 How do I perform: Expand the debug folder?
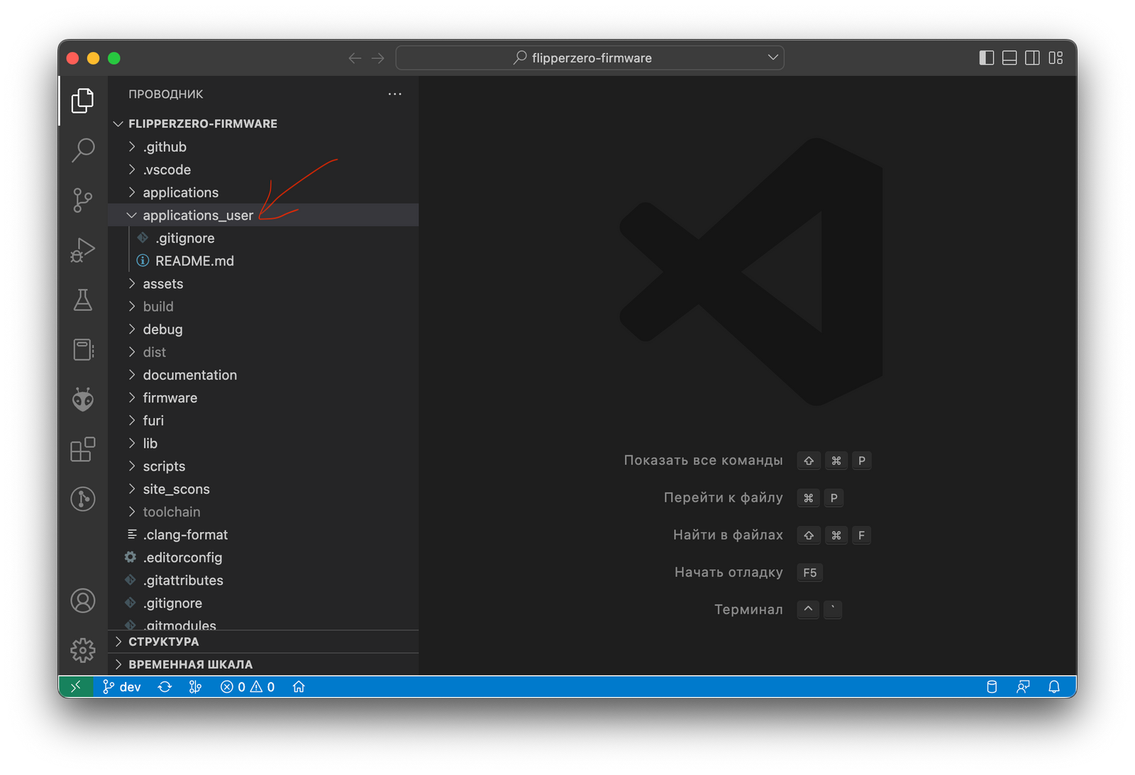pyautogui.click(x=263, y=329)
